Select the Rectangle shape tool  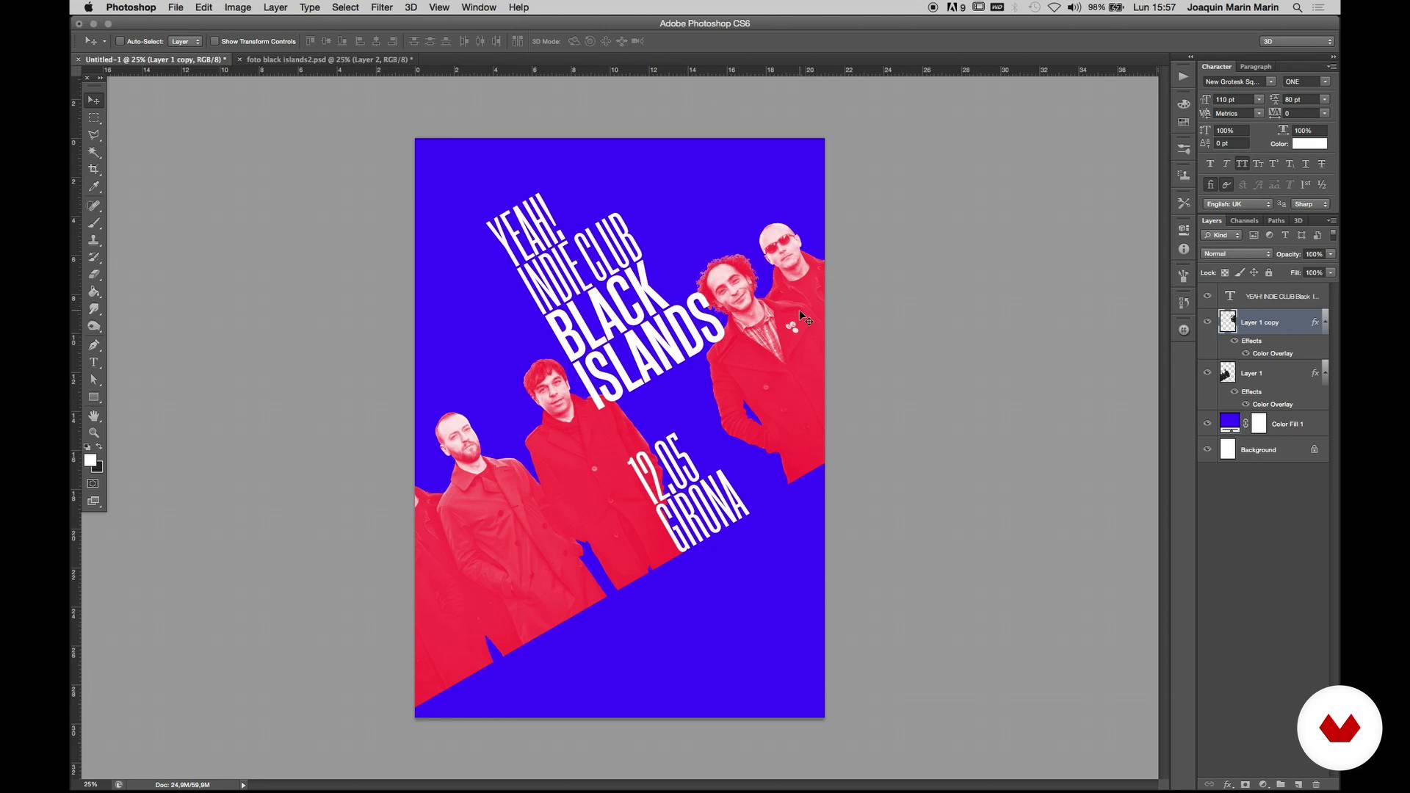pos(94,397)
